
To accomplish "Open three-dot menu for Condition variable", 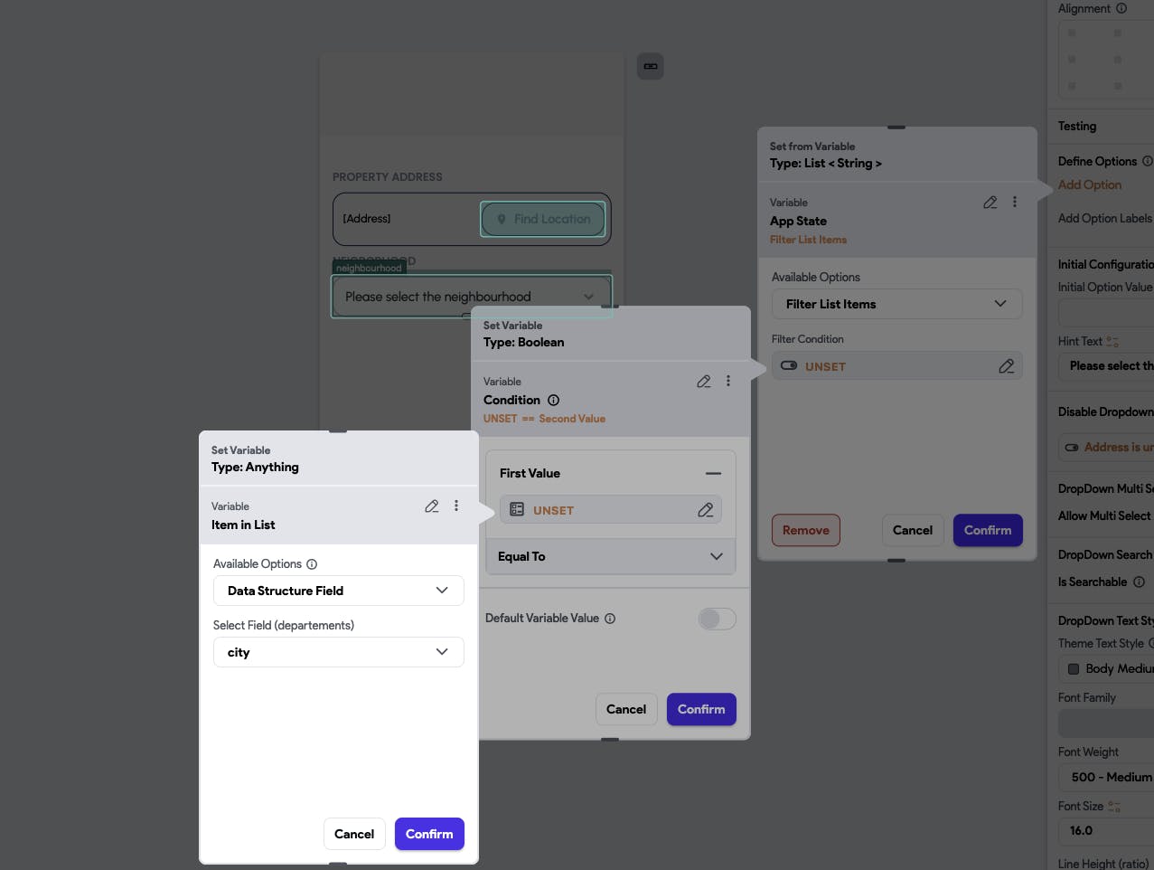I will 728,382.
